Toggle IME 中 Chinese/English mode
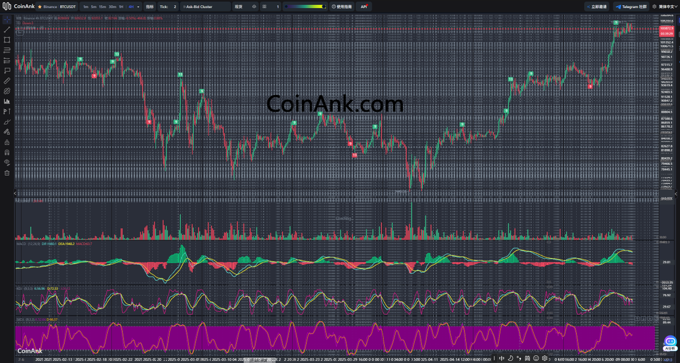This screenshot has width=680, height=363. point(501,358)
